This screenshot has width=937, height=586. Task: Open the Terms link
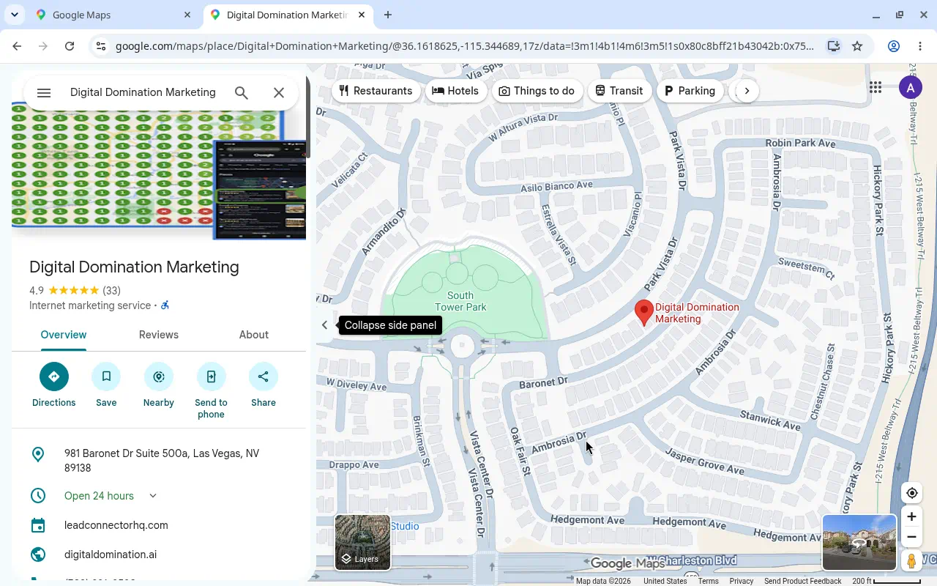(x=708, y=581)
